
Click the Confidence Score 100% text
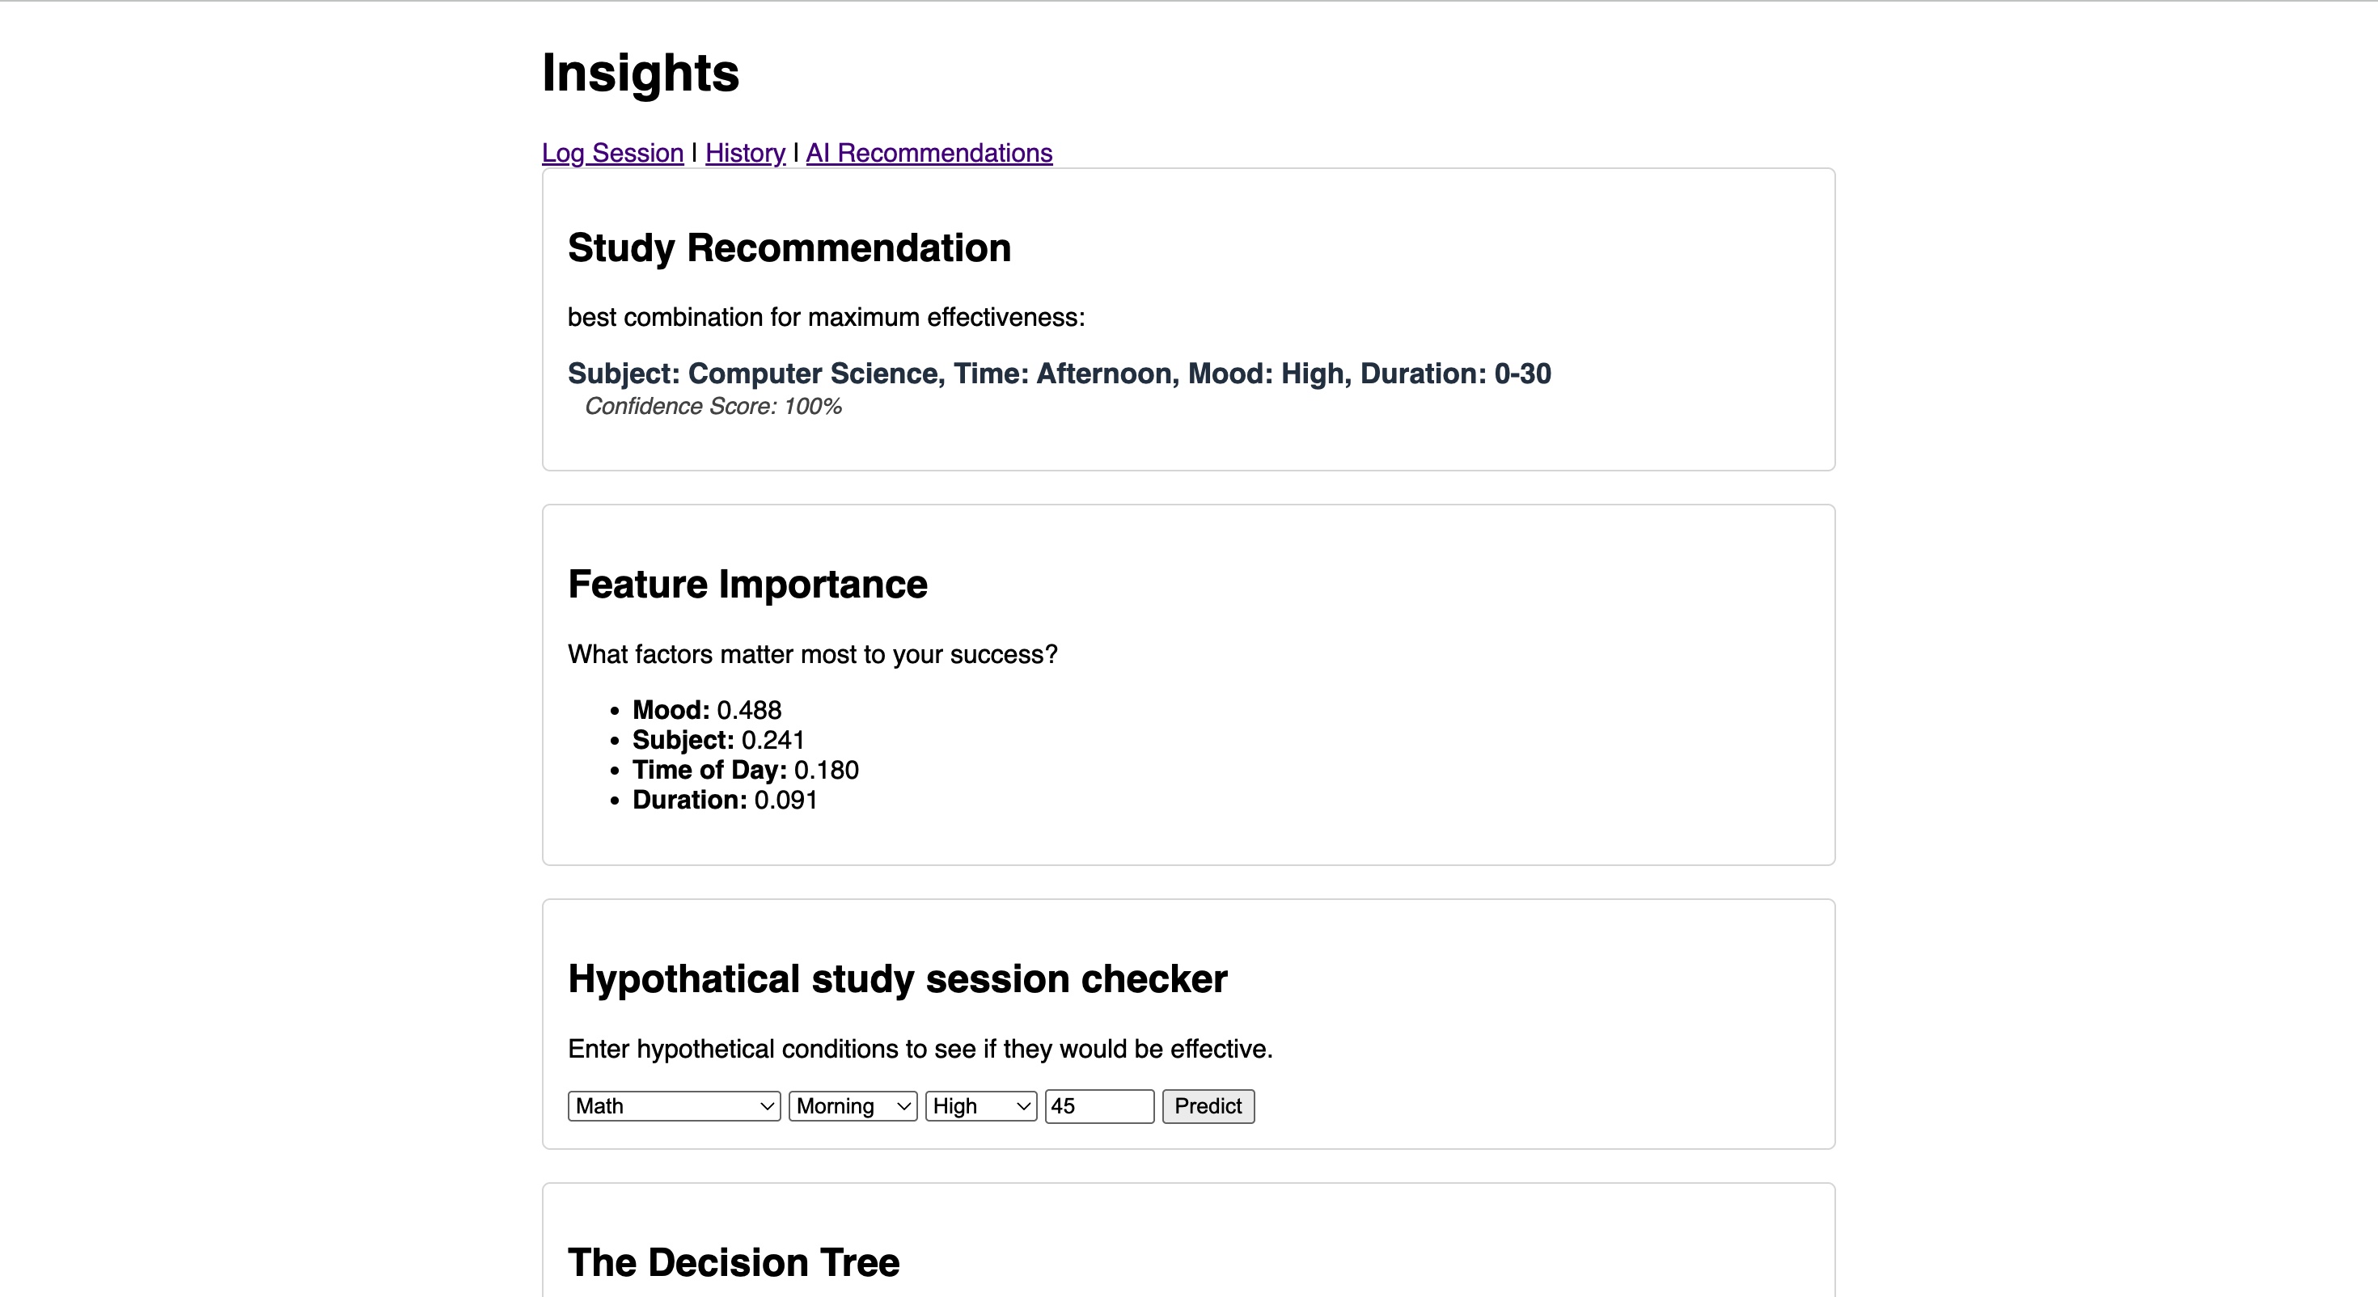click(x=713, y=407)
